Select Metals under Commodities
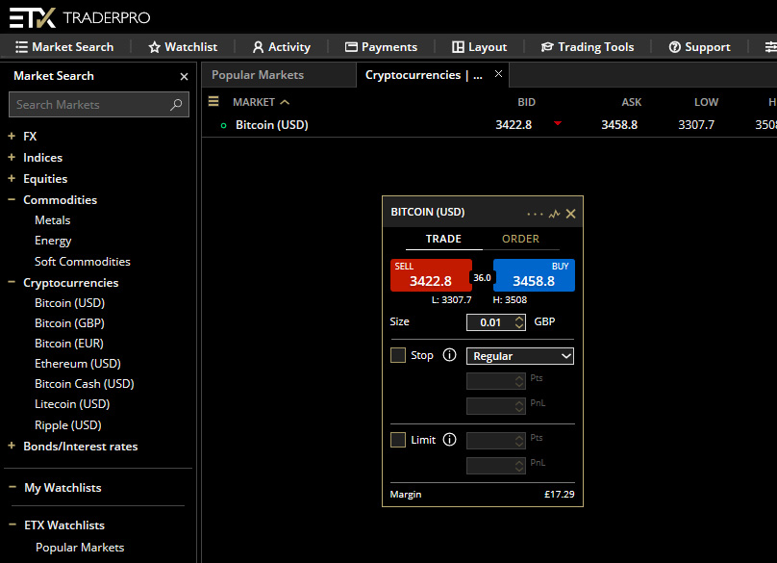This screenshot has height=563, width=777. (53, 220)
